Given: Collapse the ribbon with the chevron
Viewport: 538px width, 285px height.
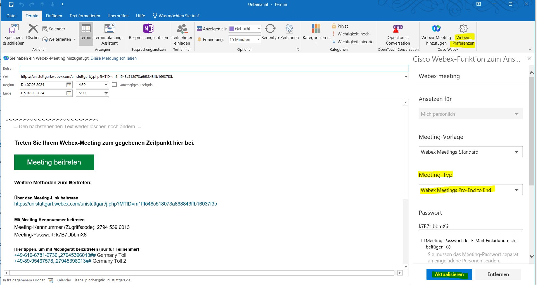Looking at the screenshot, I should pos(530,49).
